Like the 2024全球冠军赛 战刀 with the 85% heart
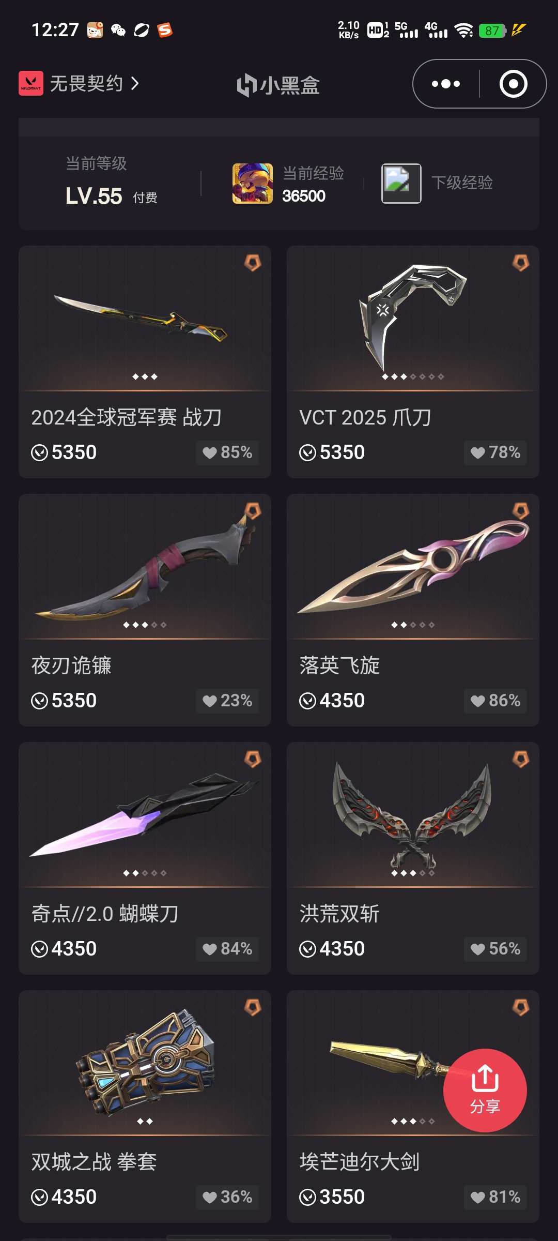This screenshot has width=558, height=1241. 227,452
